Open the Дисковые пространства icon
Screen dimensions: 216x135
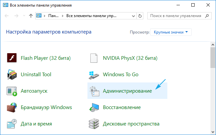(94, 124)
